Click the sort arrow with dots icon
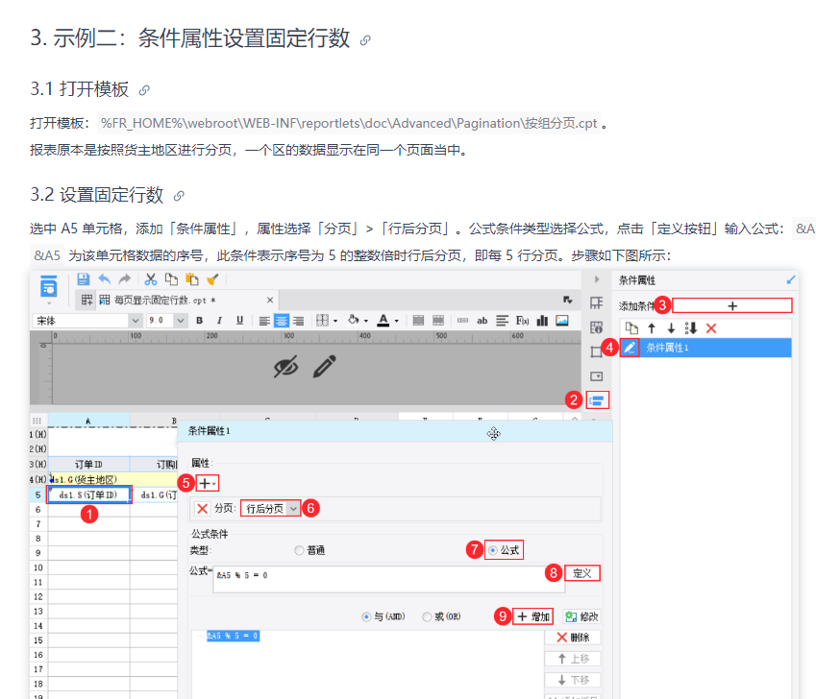This screenshot has height=699, width=816. coord(691,328)
